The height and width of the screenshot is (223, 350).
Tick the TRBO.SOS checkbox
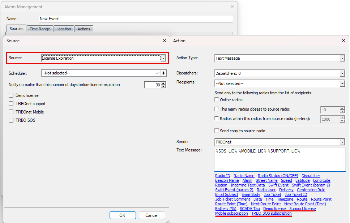click(x=11, y=120)
